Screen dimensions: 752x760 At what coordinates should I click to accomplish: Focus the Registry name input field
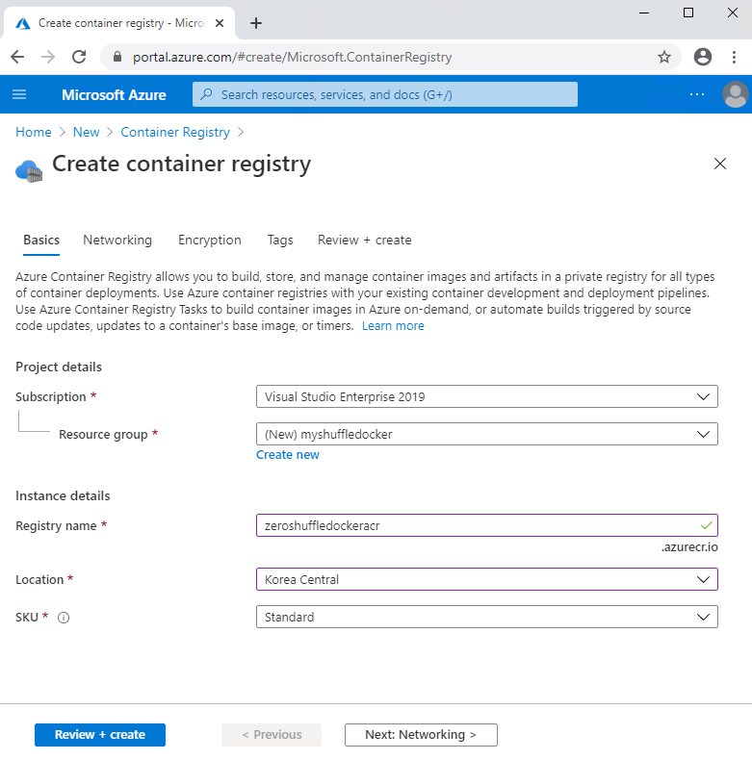(x=486, y=525)
